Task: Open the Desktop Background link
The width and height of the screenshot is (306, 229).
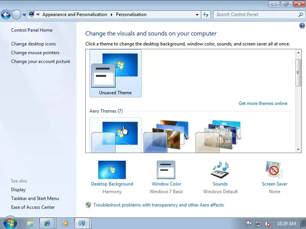Action: (112, 184)
